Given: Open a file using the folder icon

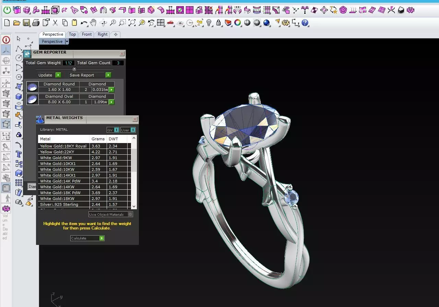Looking at the screenshot, I should pos(16,23).
